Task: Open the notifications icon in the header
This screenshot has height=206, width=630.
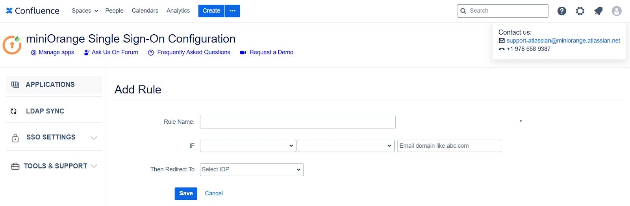Action: 598,11
